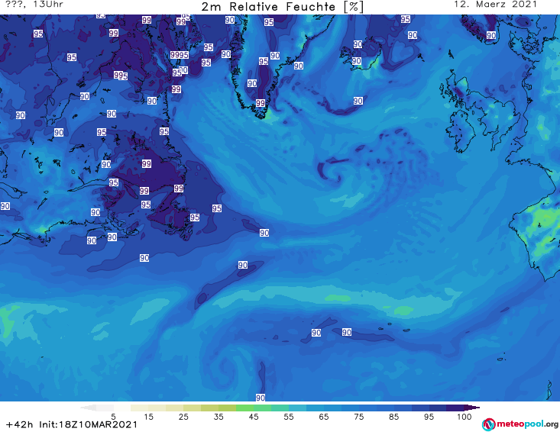Click the meteopool.org logo
The image size is (560, 432).
tap(520, 424)
